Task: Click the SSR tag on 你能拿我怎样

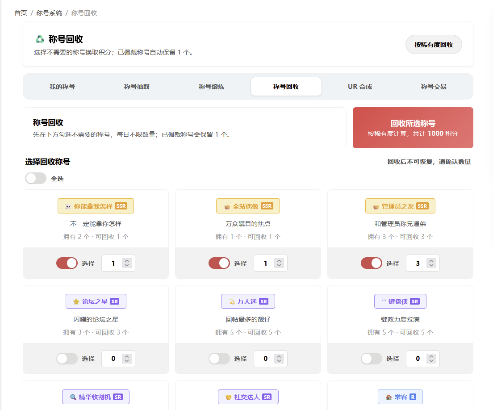Action: 121,206
